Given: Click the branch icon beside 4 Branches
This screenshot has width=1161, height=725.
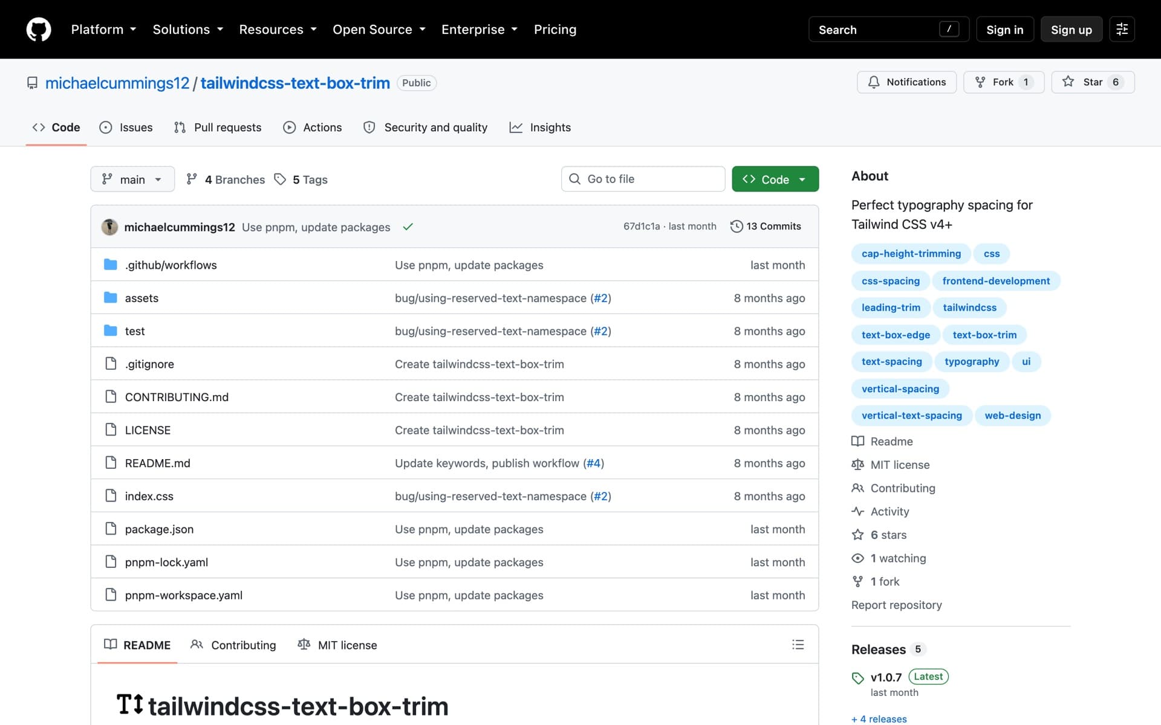Looking at the screenshot, I should point(192,179).
